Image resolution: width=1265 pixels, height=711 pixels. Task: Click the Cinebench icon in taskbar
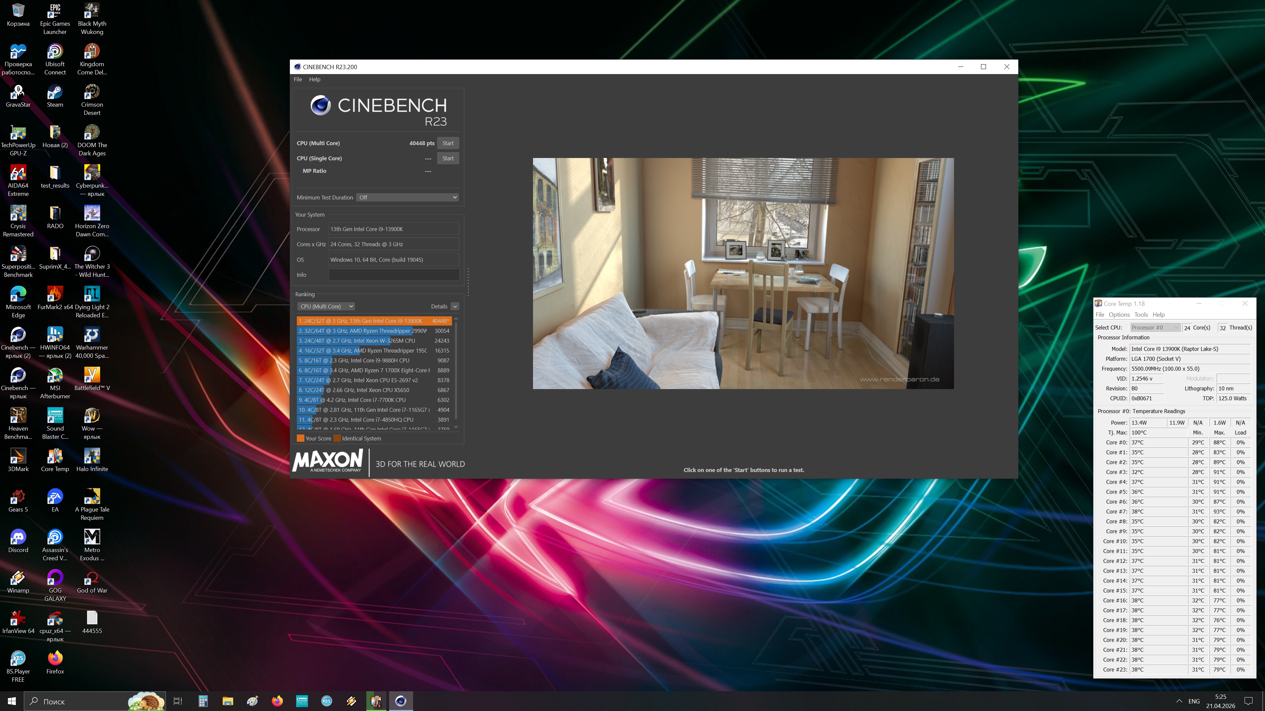tap(401, 701)
